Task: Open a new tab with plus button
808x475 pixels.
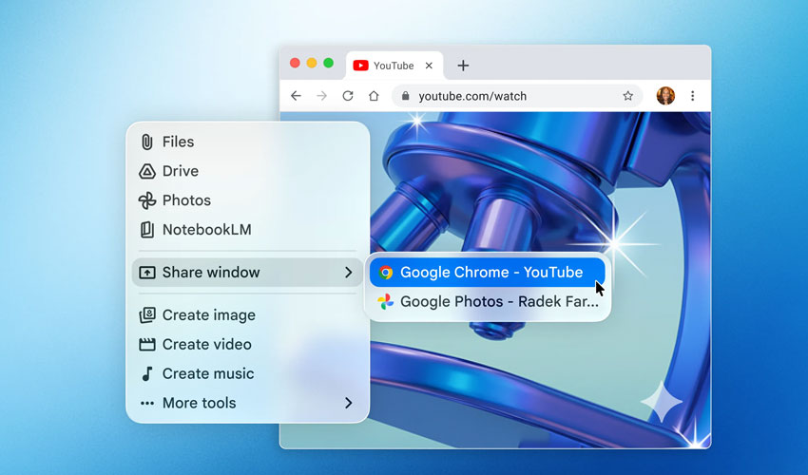Action: pos(463,66)
